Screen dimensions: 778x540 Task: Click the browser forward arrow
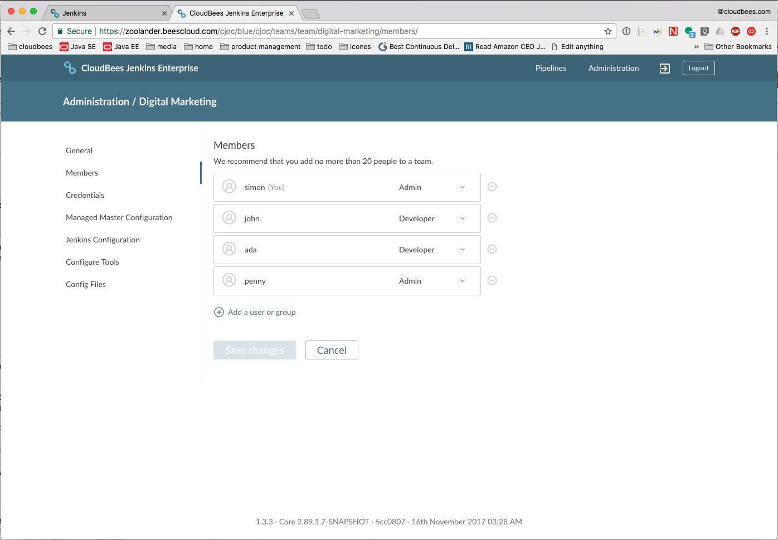click(x=27, y=31)
